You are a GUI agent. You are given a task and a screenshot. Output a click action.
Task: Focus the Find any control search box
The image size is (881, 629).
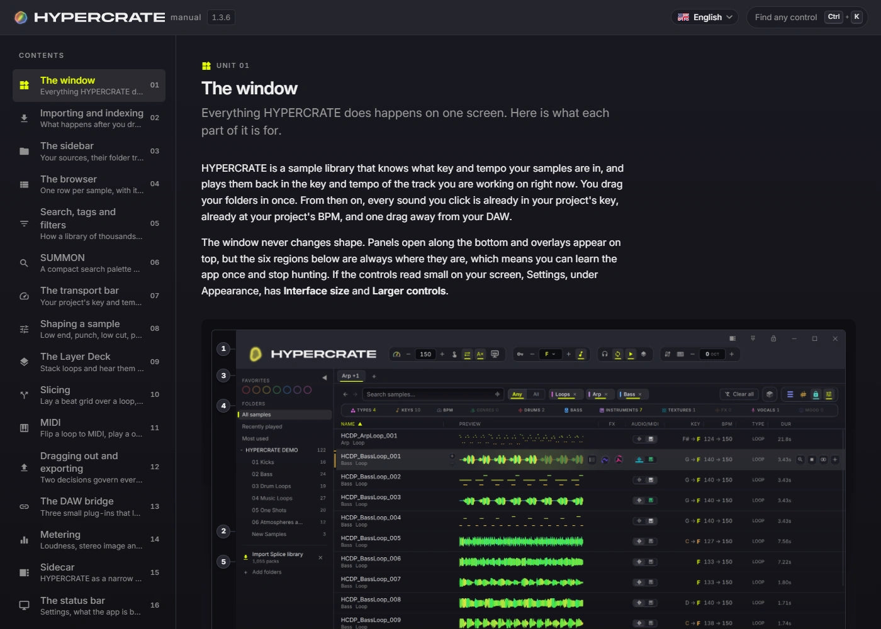(x=807, y=17)
